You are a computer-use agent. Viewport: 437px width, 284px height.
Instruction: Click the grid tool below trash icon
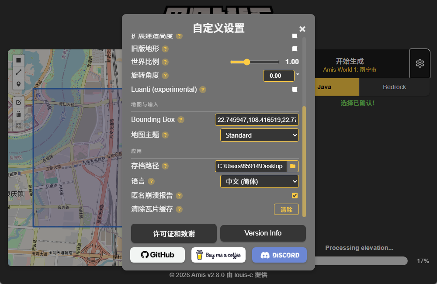19,125
